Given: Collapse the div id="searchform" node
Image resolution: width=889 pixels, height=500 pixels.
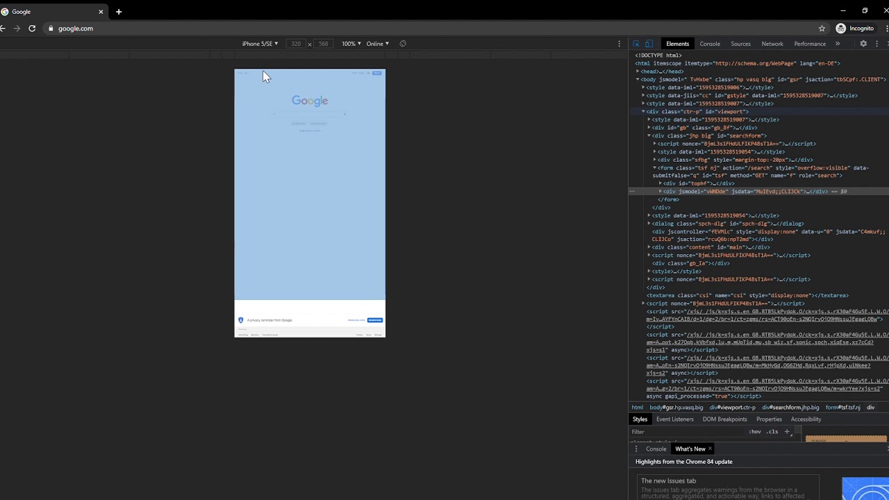Looking at the screenshot, I should click(649, 136).
